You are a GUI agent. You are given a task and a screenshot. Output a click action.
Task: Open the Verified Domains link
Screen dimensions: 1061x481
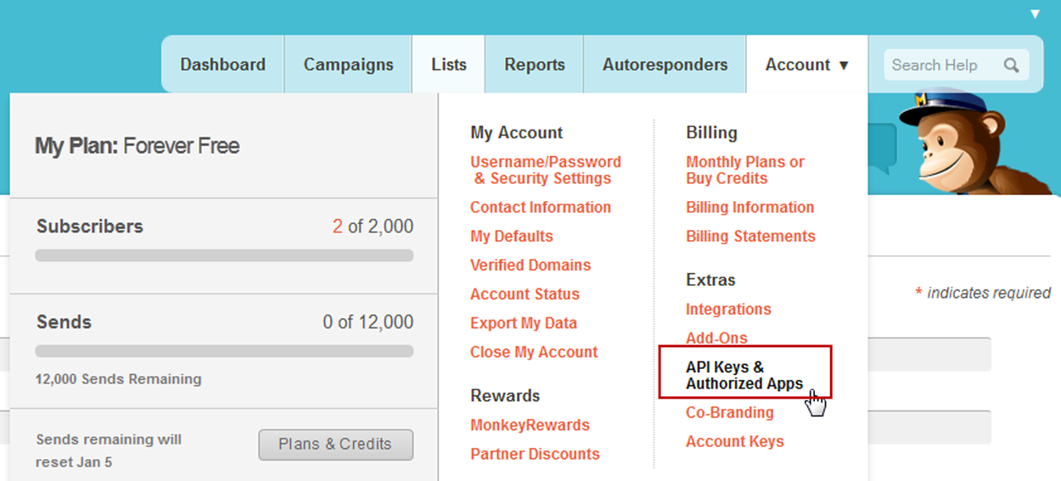coord(530,265)
